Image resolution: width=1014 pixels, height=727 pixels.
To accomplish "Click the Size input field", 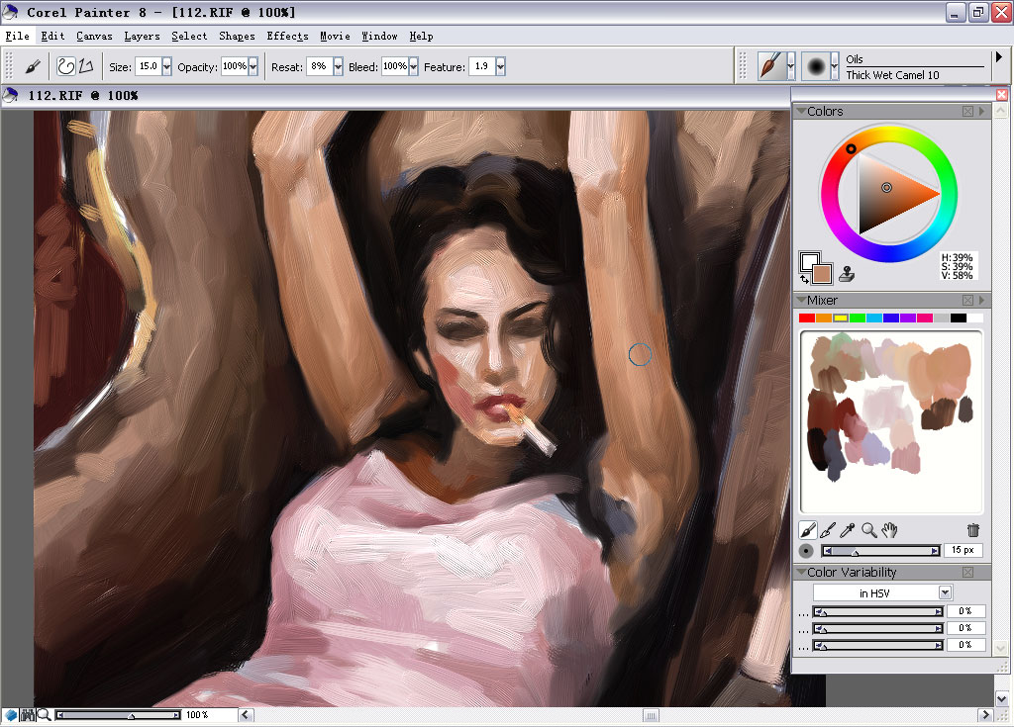I will (149, 66).
